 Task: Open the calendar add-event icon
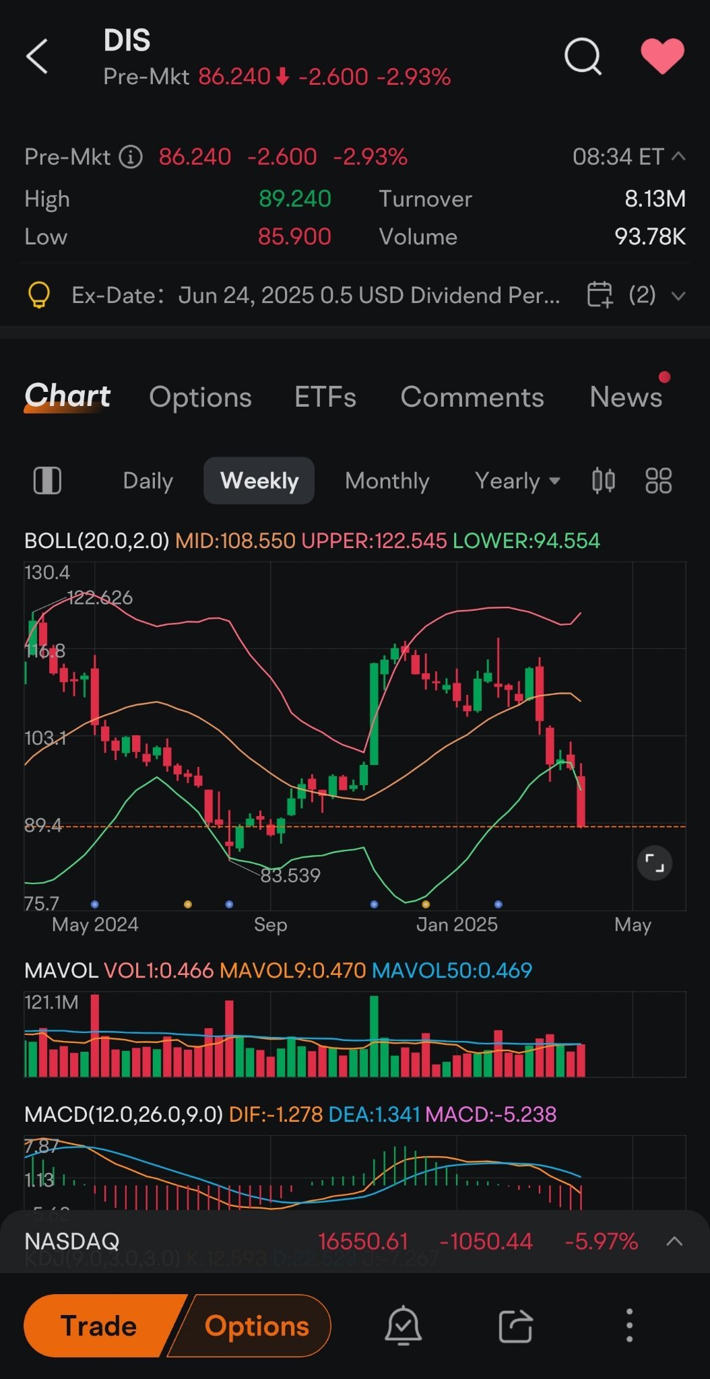[x=600, y=295]
